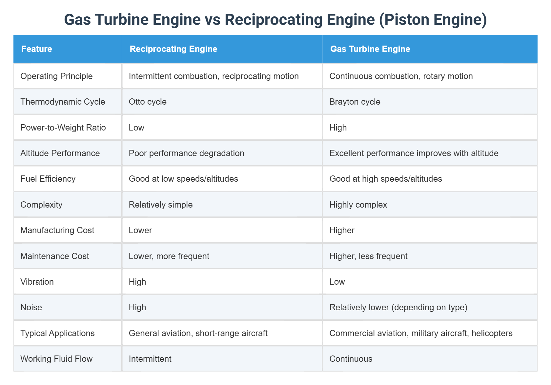Click the Vibration row label

[x=37, y=282]
